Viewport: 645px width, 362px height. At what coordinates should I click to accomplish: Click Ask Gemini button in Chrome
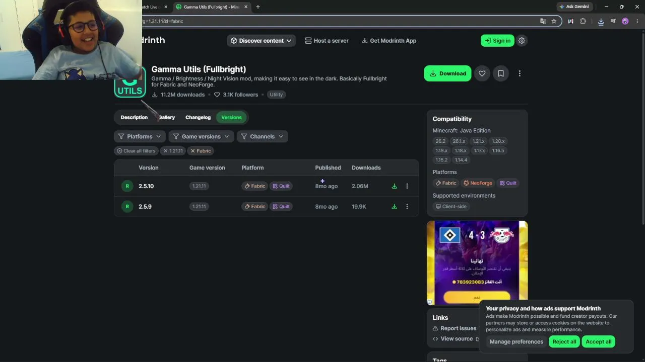pos(574,7)
